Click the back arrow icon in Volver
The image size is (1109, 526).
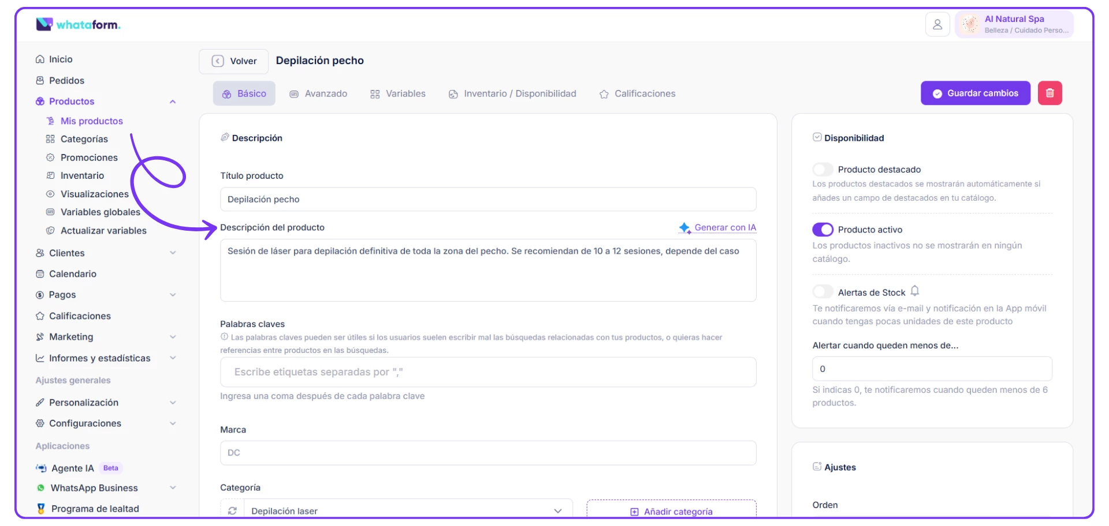tap(218, 61)
